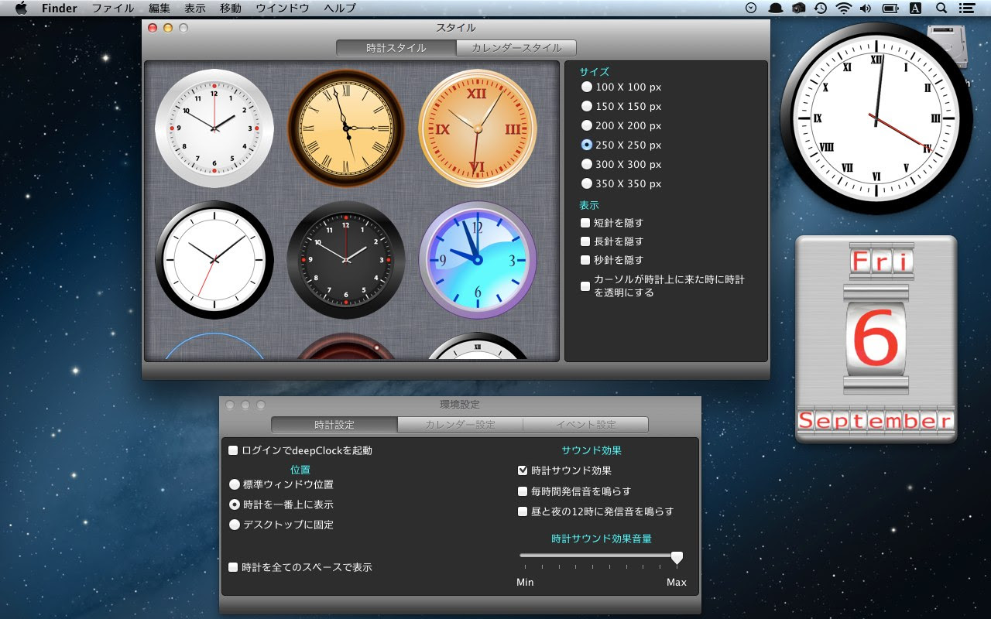Pick the purple and blue glossy clock style
This screenshot has height=619, width=991.
pos(478,260)
